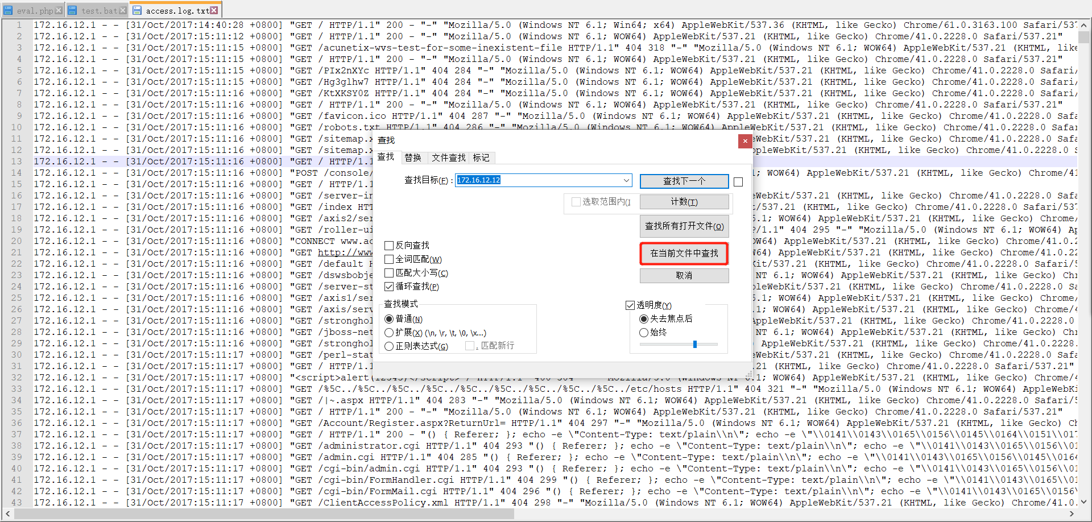Close the 查找 dialog with the red X
The width and height of the screenshot is (1092, 522).
(745, 141)
